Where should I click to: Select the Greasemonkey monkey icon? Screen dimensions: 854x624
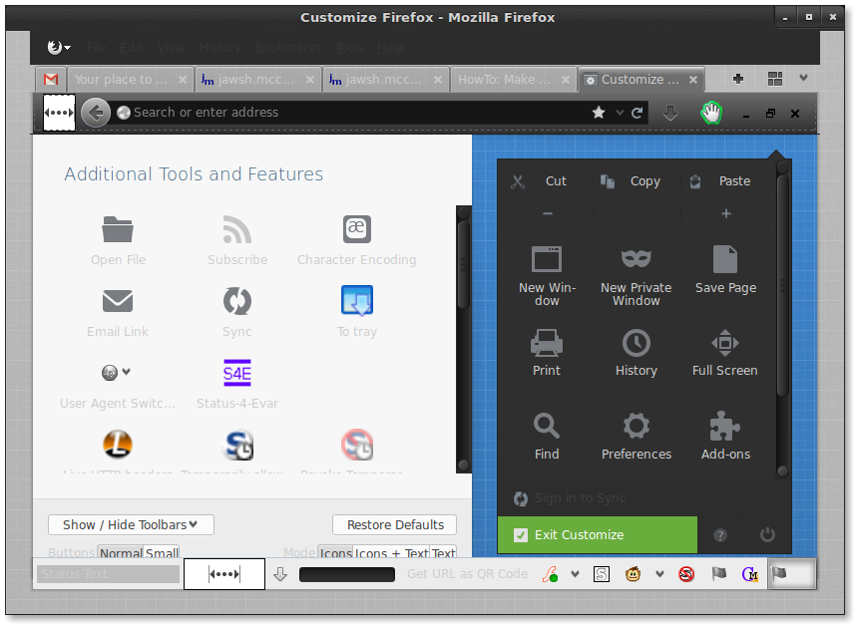pyautogui.click(x=633, y=574)
